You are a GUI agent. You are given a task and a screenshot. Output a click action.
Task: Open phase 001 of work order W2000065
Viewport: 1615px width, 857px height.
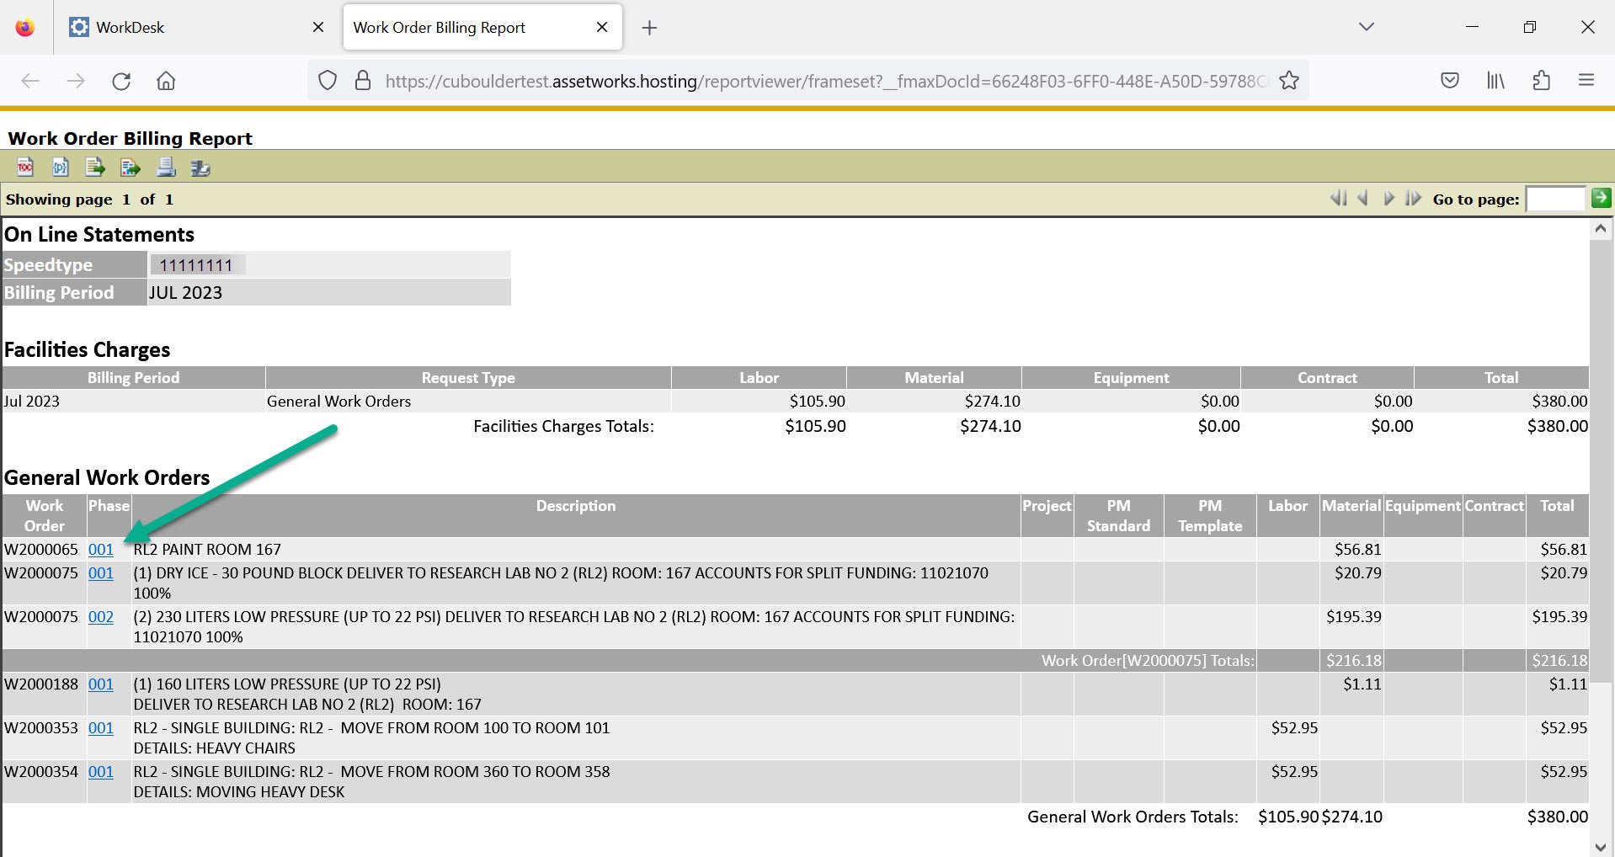101,549
